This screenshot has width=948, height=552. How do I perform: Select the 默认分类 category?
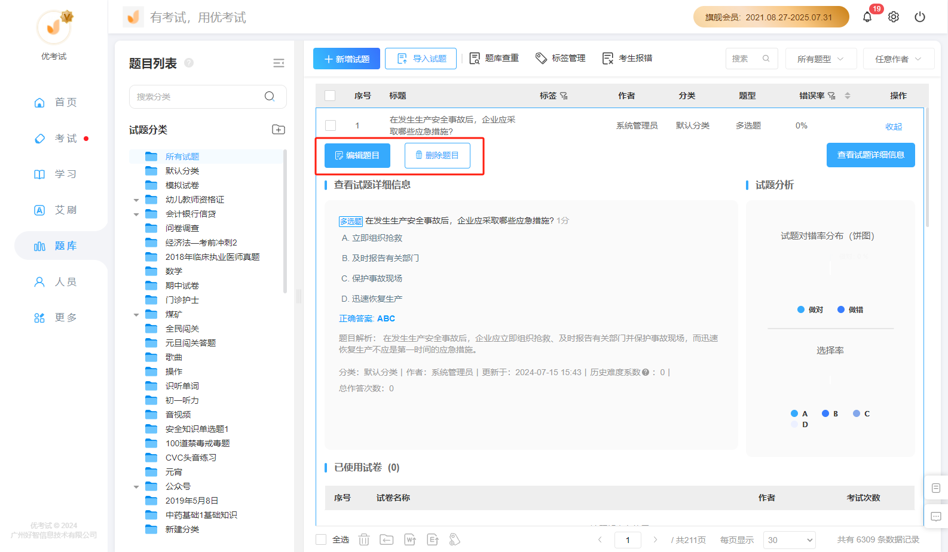182,171
